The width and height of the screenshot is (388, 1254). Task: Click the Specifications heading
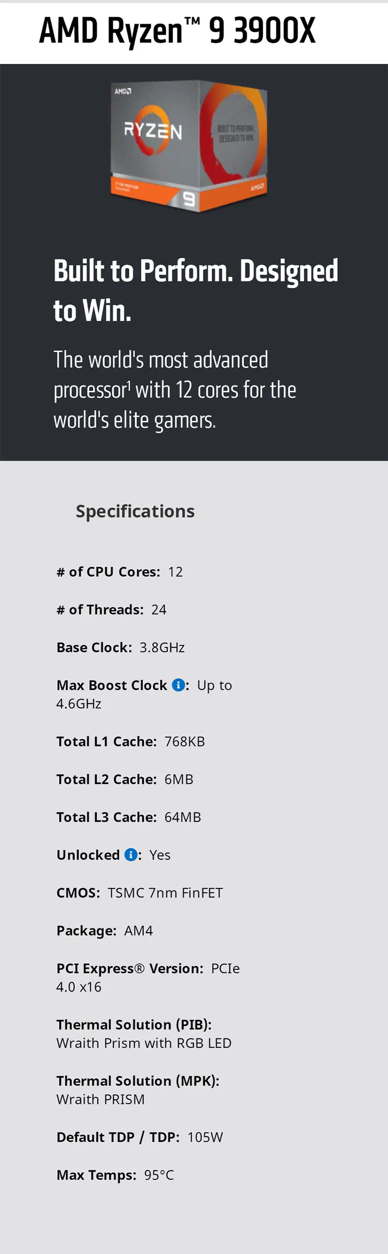pos(135,511)
